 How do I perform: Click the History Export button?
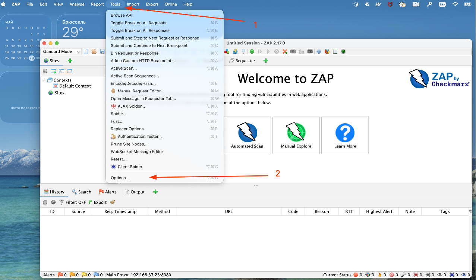point(97,202)
